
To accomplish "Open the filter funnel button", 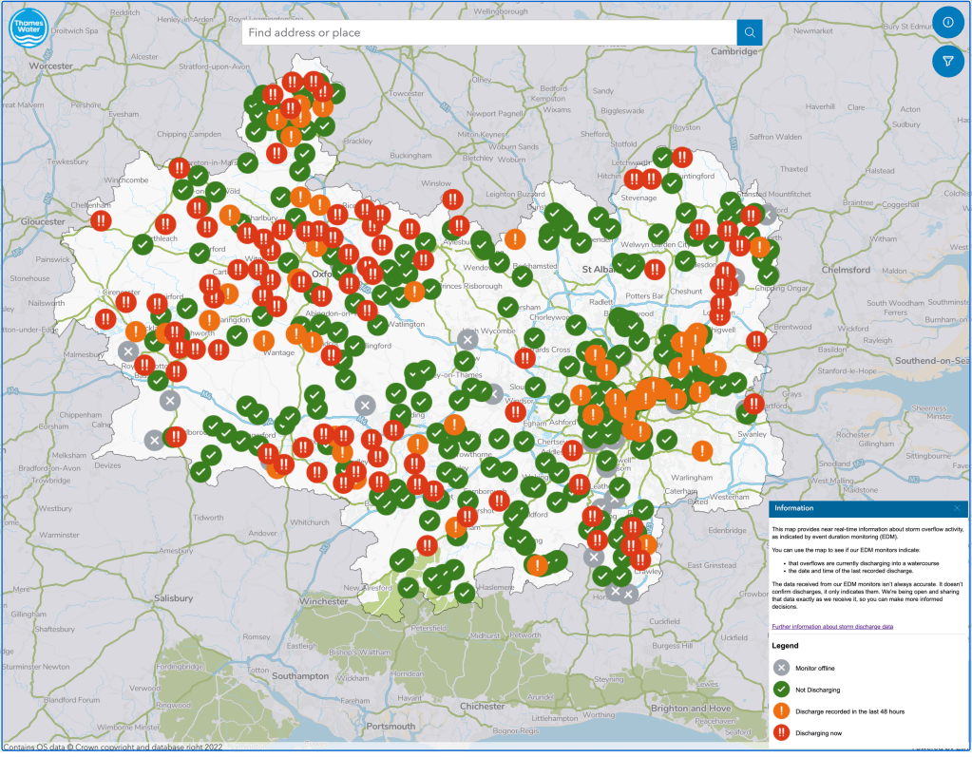I will [x=947, y=62].
